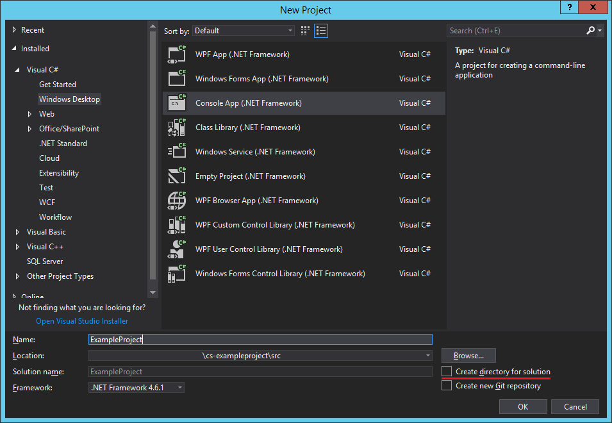612x423 pixels.
Task: Click the category tree scroll up arrow
Action: click(x=153, y=26)
